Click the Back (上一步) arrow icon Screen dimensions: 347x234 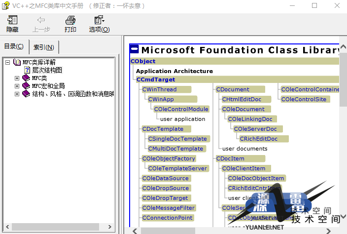coord(41,20)
